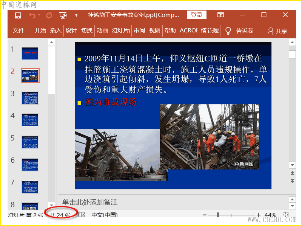Screen dimensions: 302x226
Task: Click the spell check status bar icon
Action: pos(82,215)
